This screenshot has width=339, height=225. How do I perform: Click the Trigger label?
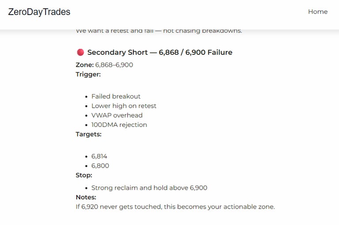click(88, 74)
